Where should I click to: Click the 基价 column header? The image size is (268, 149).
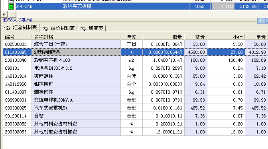pos(196,37)
